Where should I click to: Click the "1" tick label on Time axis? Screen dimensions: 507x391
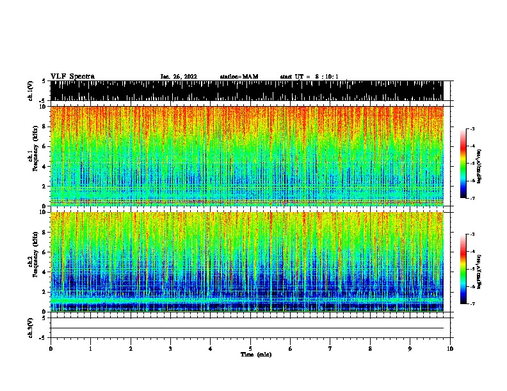(x=90, y=348)
